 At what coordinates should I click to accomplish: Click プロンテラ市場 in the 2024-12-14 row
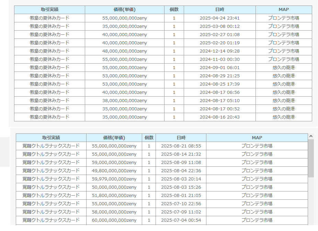(284, 51)
